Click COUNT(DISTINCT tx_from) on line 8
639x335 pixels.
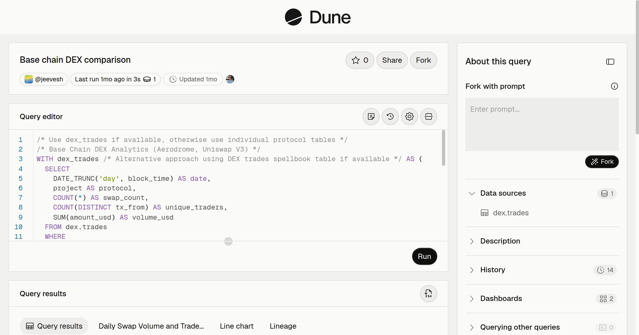pos(101,207)
